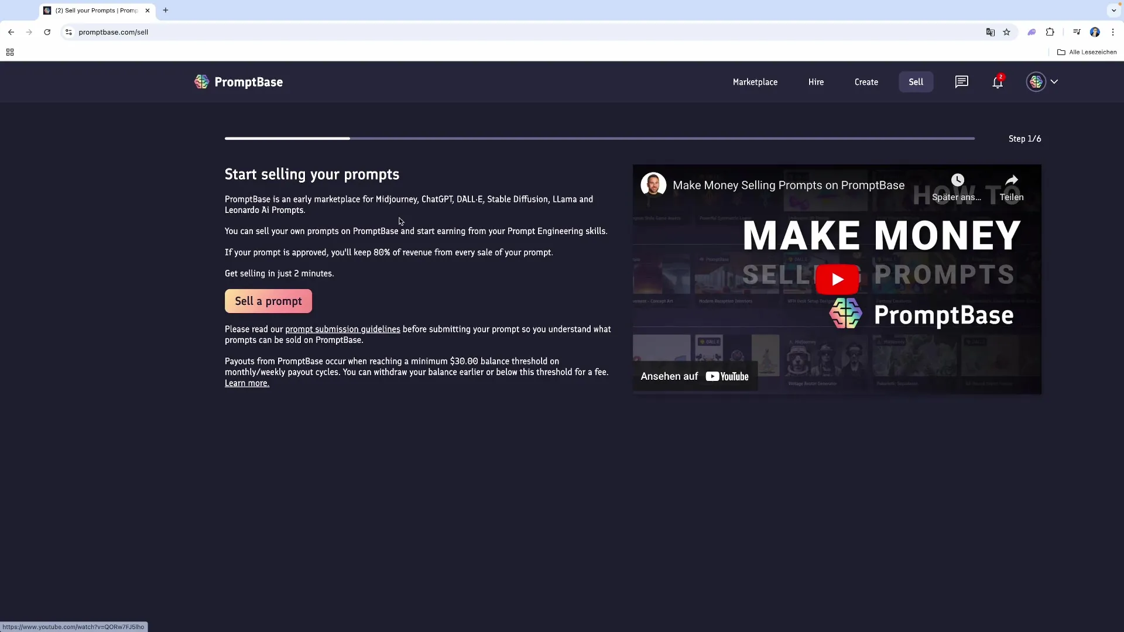Open the messages chat icon
This screenshot has width=1124, height=632.
pyautogui.click(x=961, y=82)
